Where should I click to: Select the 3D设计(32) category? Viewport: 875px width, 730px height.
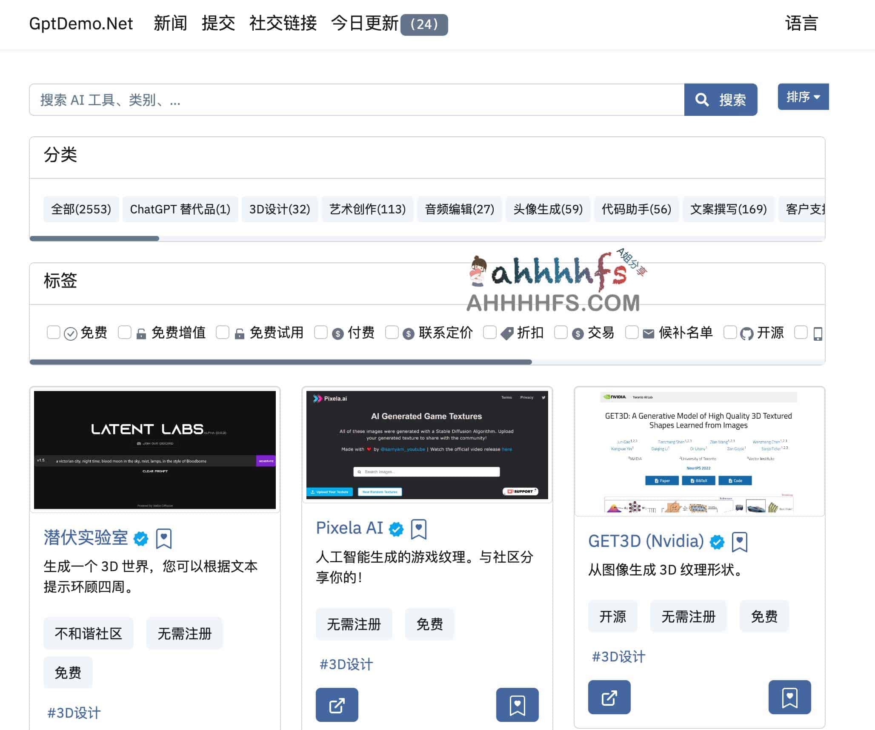pos(280,209)
